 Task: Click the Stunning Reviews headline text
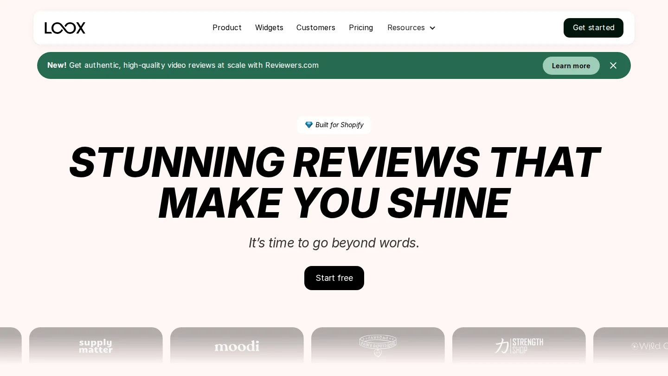pos(334,182)
